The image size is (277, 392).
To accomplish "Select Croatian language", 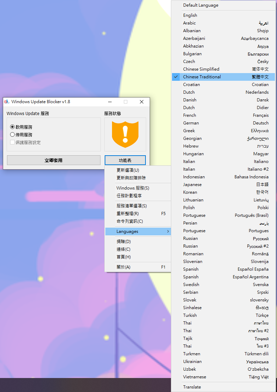I will 223,85.
